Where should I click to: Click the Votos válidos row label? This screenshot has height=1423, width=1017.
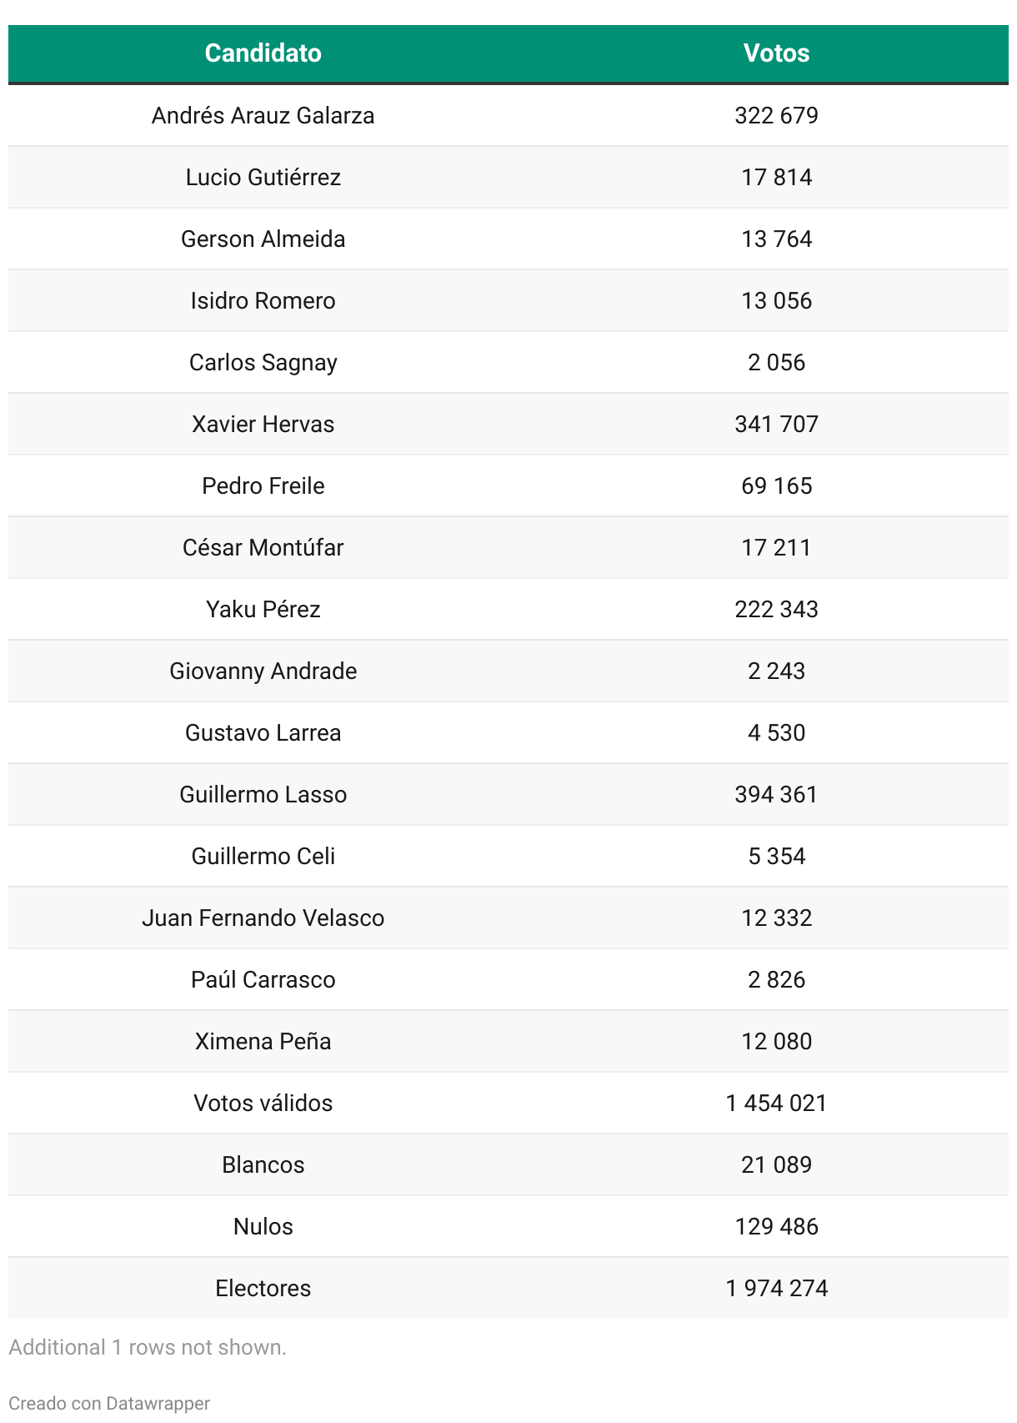pos(263,1103)
